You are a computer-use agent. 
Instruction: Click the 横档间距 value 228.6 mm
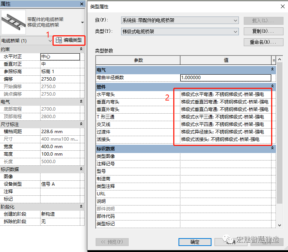coord(60,132)
